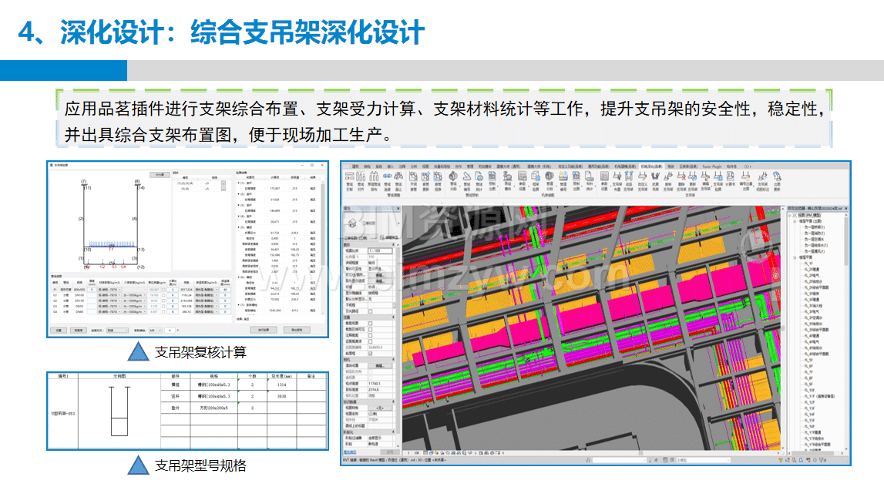Toggle the 裁剪视图 crop view checkbox

click(370, 323)
